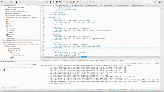Click the Debug view bug icon
Viewport: 164px width, 92px height.
tap(118, 61)
